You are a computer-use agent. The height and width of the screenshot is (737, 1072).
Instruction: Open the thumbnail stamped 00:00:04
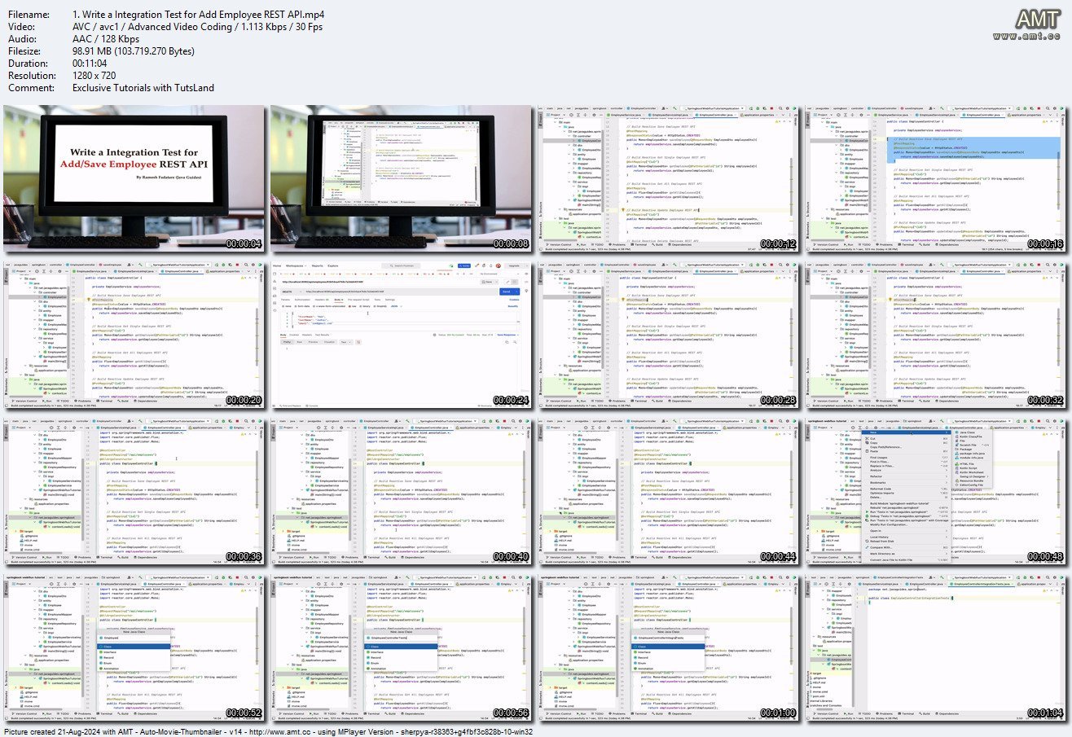134,180
